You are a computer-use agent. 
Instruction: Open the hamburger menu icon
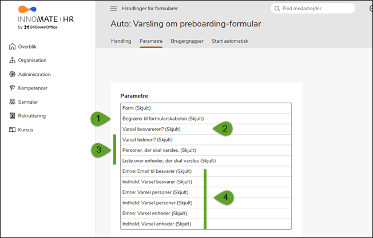point(113,9)
